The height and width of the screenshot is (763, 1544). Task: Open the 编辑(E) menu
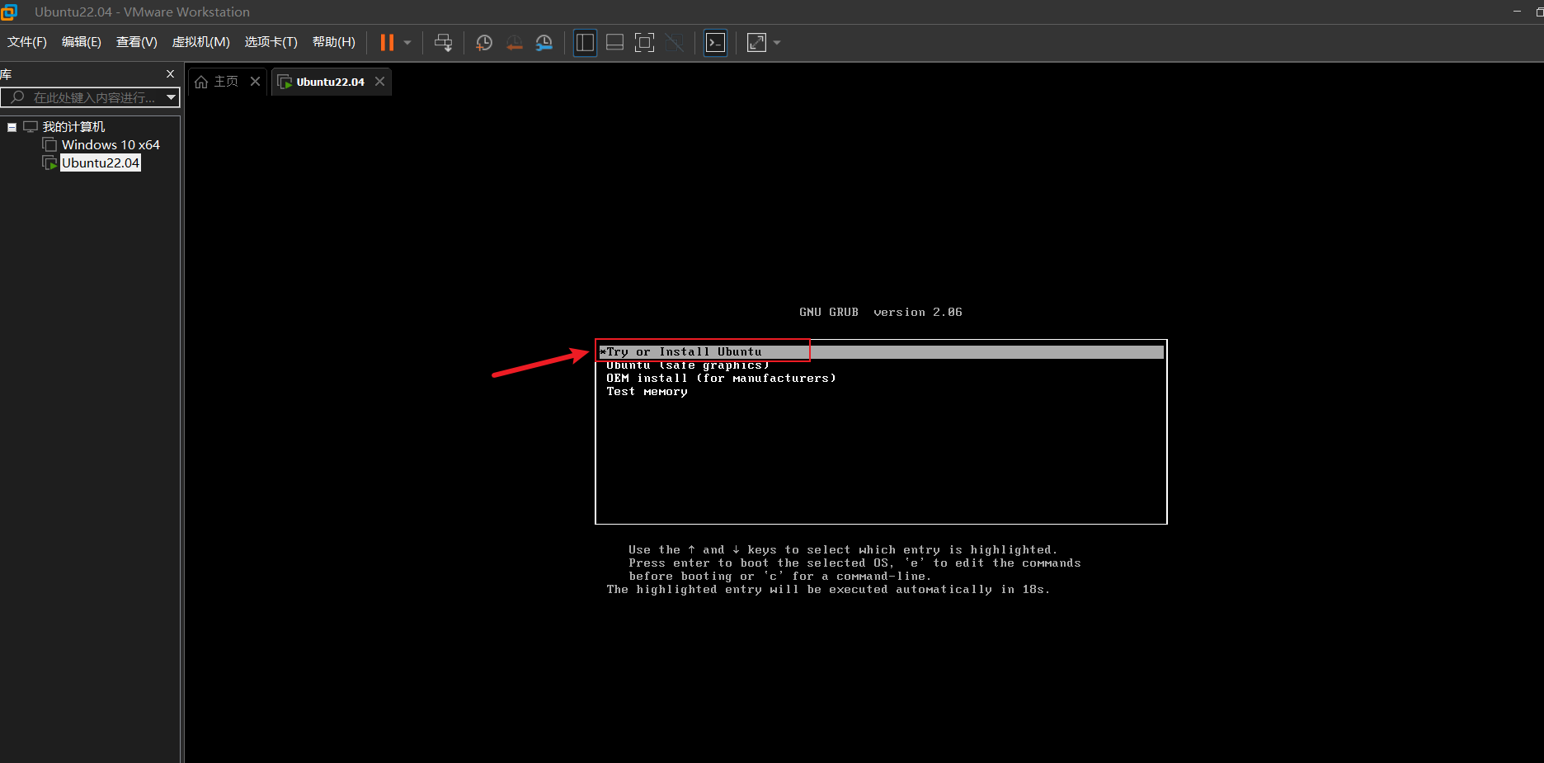(x=82, y=42)
